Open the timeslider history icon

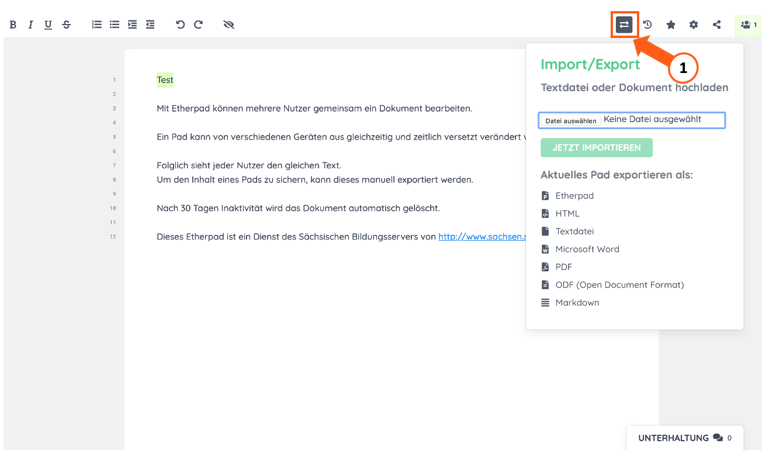[647, 25]
